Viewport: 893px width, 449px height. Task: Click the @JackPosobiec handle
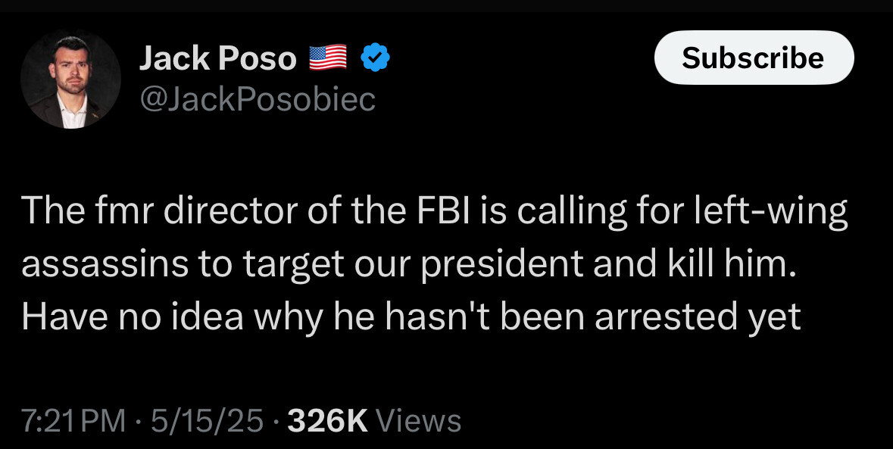(x=257, y=99)
